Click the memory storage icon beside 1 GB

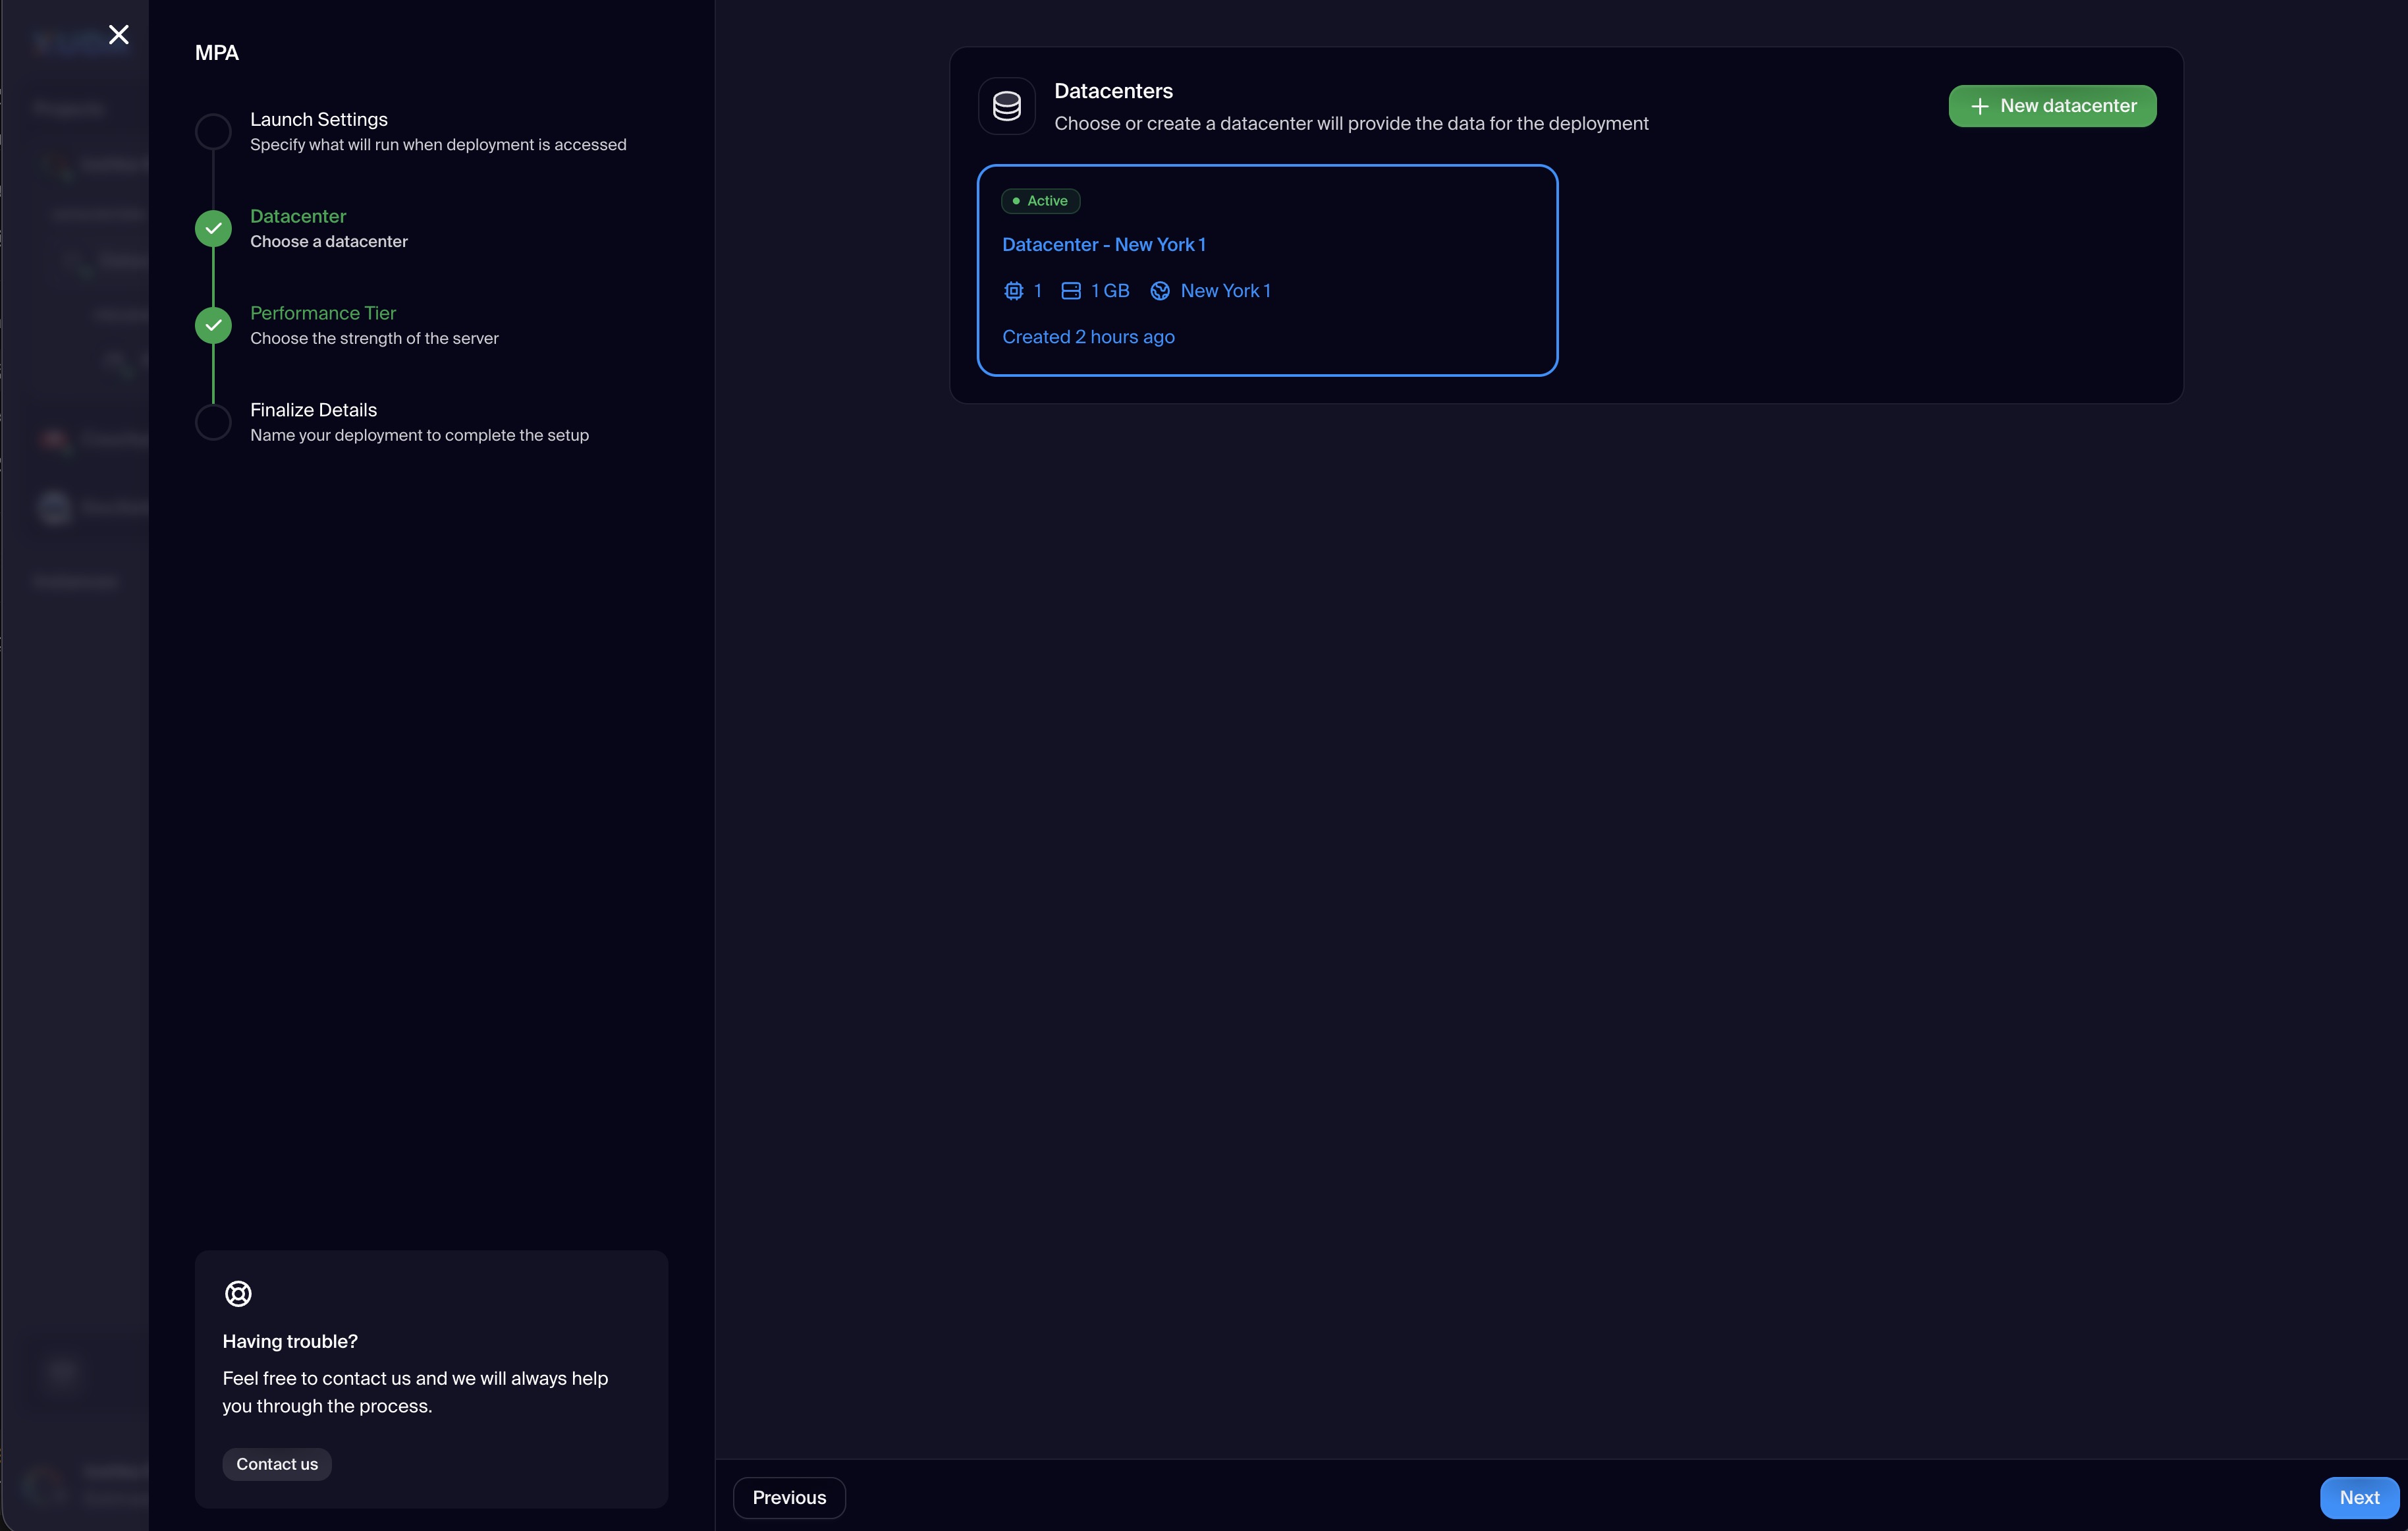(1070, 291)
